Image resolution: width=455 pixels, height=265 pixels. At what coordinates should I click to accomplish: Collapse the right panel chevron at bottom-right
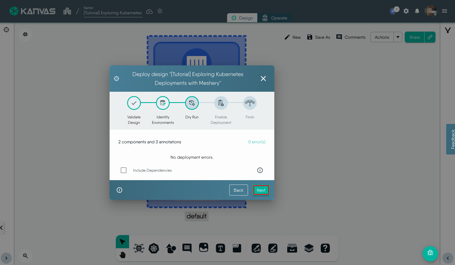448,258
